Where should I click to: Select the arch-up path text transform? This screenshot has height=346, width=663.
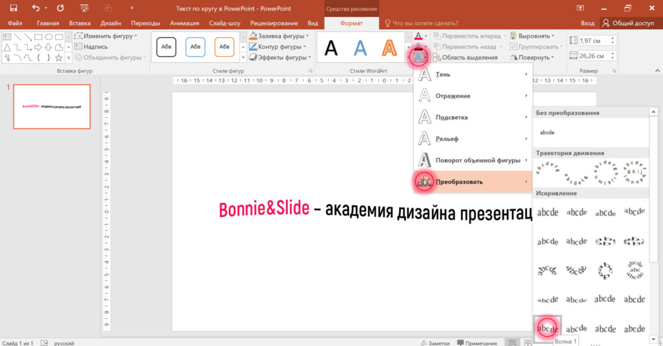(548, 168)
